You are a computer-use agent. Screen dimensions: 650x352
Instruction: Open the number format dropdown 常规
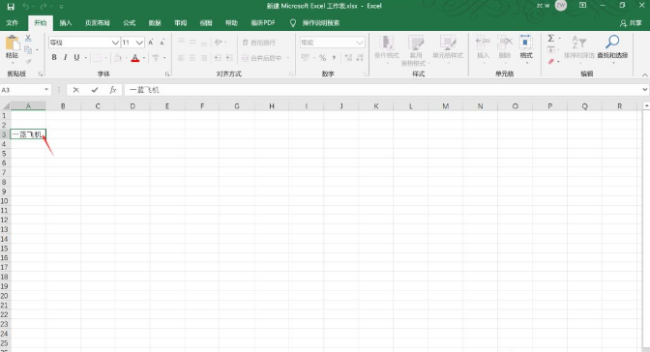pos(360,43)
